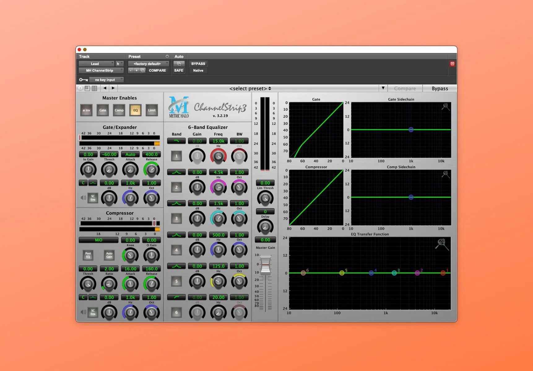This screenshot has height=371, width=533.
Task: Click the plugin Bypass tab button
Action: (x=440, y=88)
